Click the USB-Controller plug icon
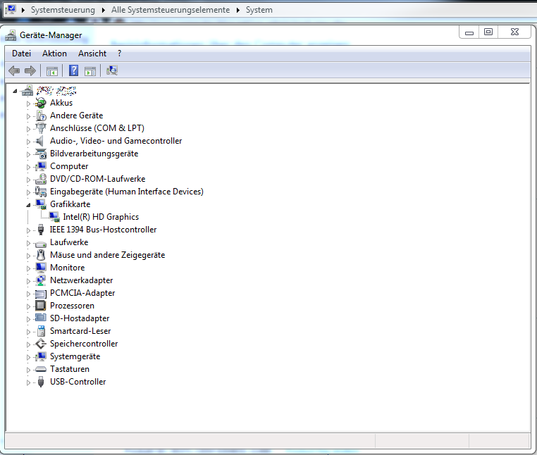Image resolution: width=537 pixels, height=455 pixels. pos(41,382)
